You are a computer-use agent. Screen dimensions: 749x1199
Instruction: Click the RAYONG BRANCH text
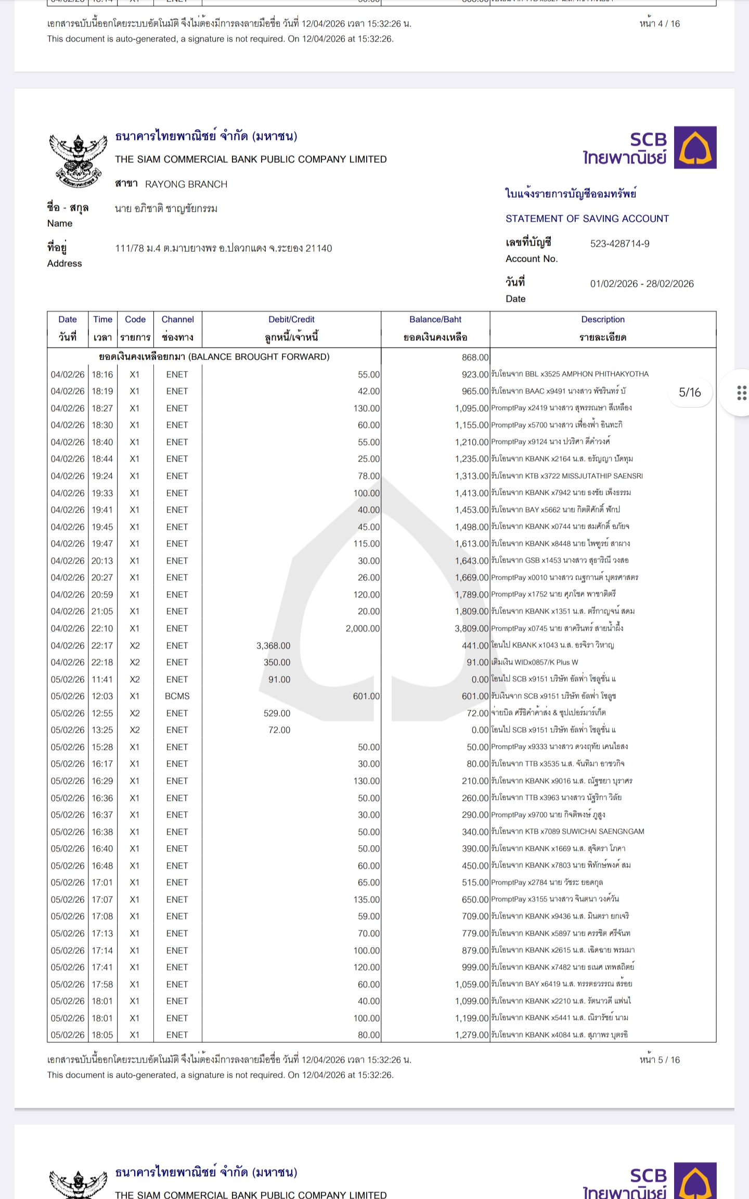[x=186, y=184]
